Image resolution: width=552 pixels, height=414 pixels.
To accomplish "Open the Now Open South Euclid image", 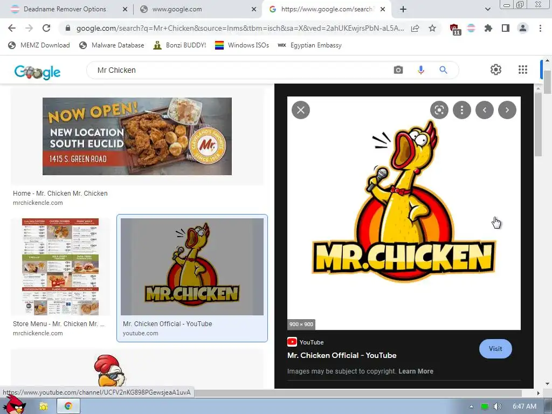I will tap(137, 136).
